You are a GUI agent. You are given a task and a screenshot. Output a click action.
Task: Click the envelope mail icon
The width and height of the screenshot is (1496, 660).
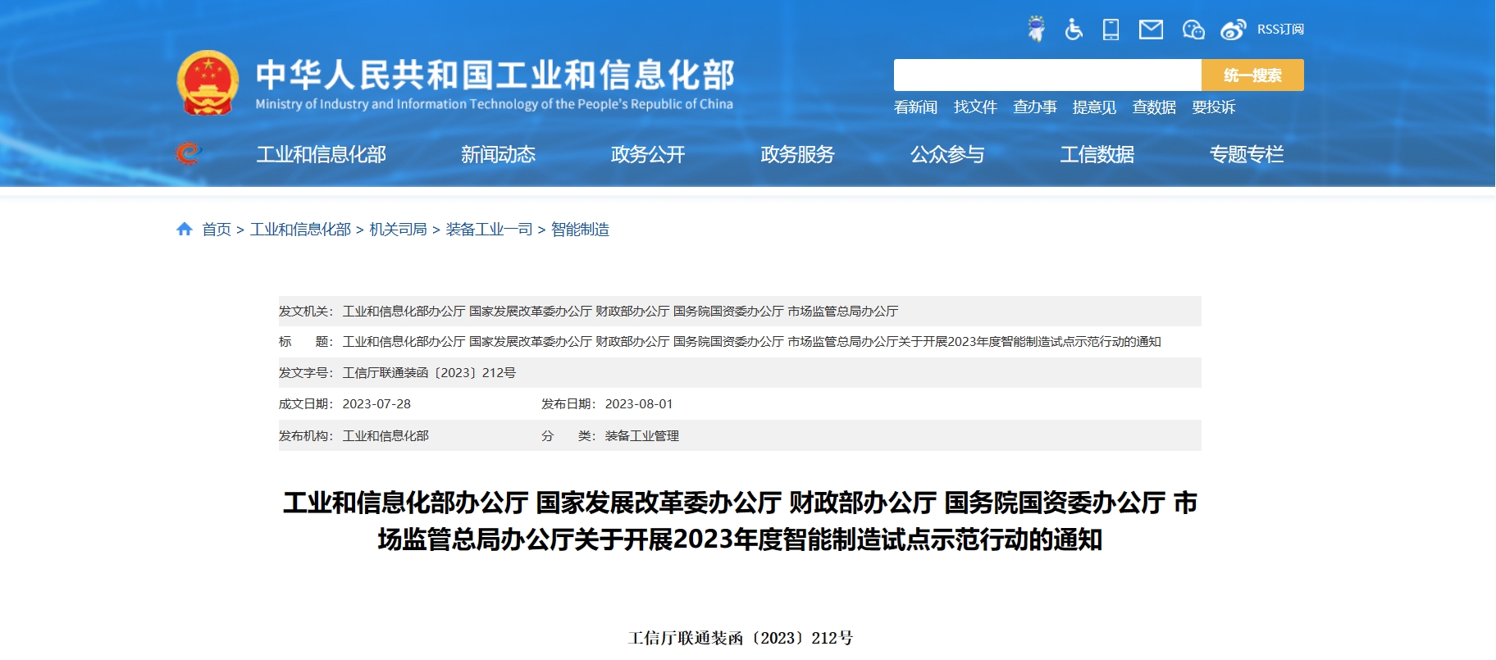click(x=1151, y=30)
